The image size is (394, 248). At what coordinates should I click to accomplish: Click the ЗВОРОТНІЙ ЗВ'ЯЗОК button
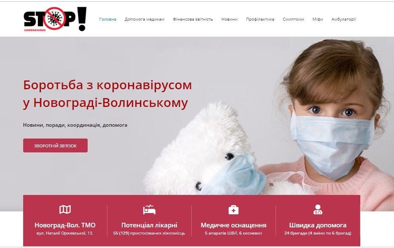pos(55,146)
